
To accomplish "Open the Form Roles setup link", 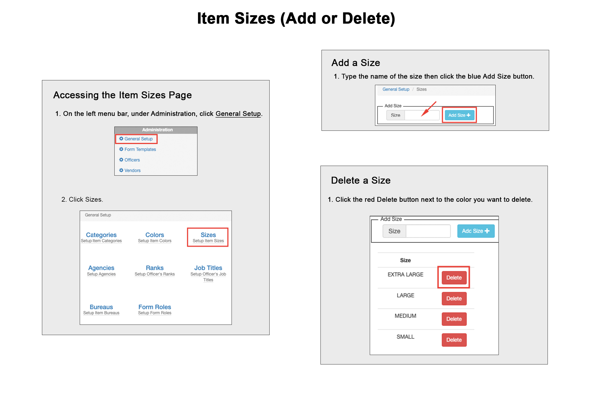I will (x=155, y=307).
